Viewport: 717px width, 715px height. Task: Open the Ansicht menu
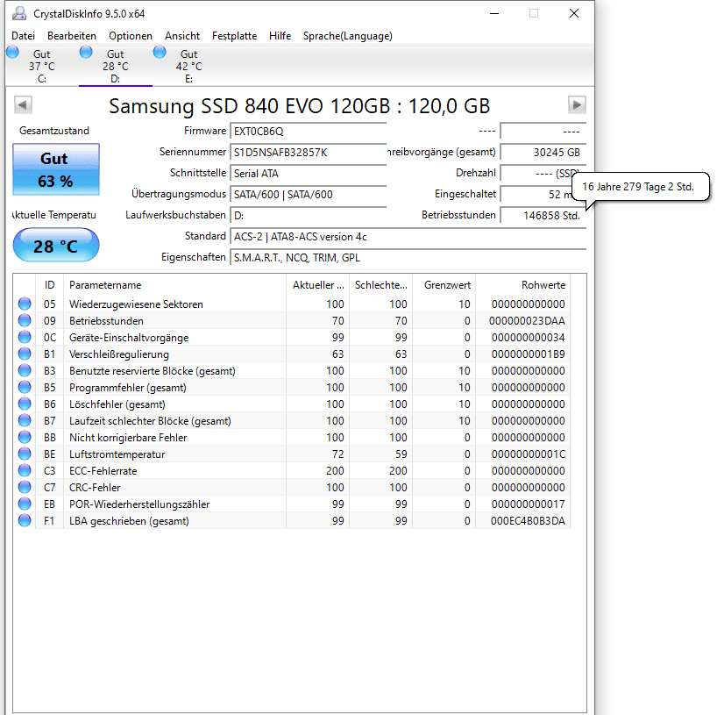click(x=182, y=36)
